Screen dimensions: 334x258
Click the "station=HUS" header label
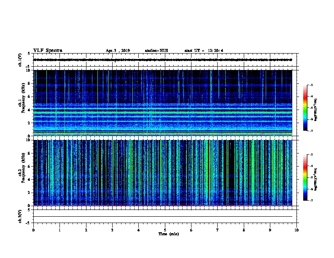pyautogui.click(x=156, y=51)
